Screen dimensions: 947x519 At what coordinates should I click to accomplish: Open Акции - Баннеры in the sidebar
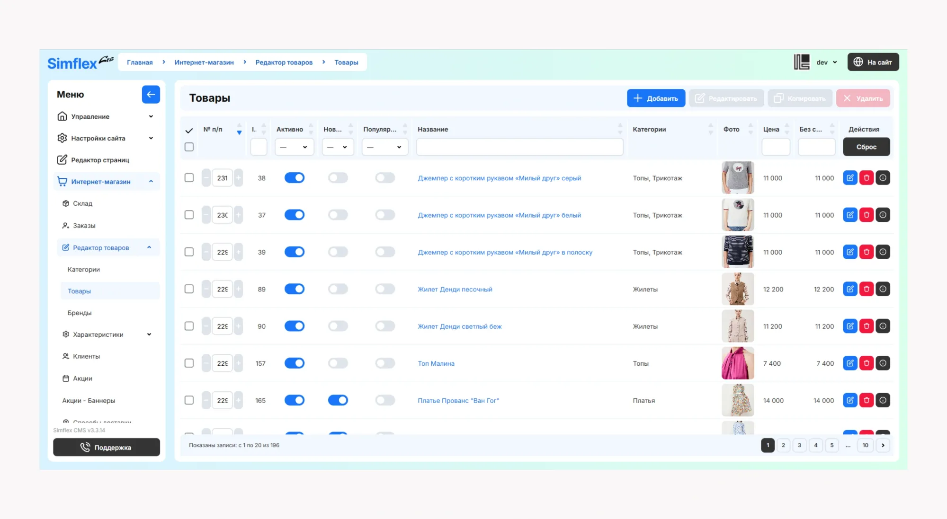(x=89, y=400)
